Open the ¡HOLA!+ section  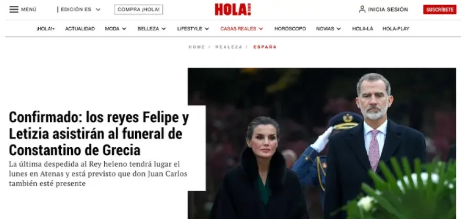46,29
